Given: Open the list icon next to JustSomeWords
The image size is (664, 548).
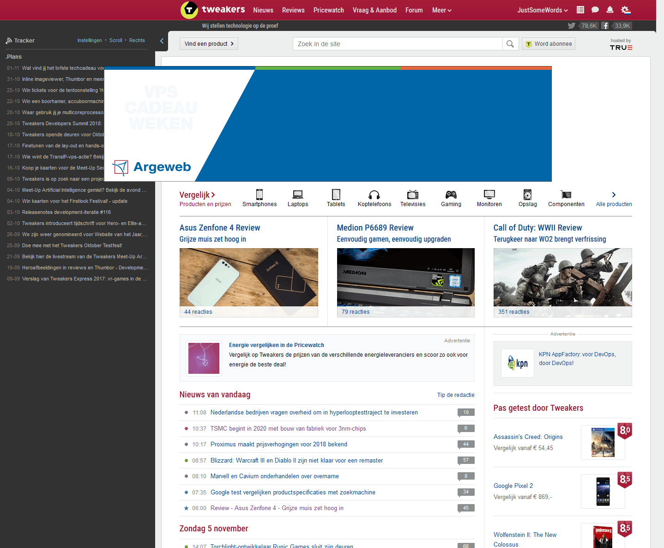Looking at the screenshot, I should coord(580,10).
